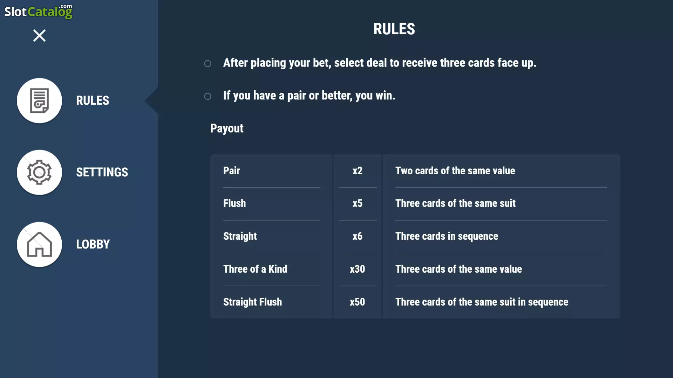Click the bullet beside 'After placing your bet'
This screenshot has width=673, height=378.
[208, 63]
